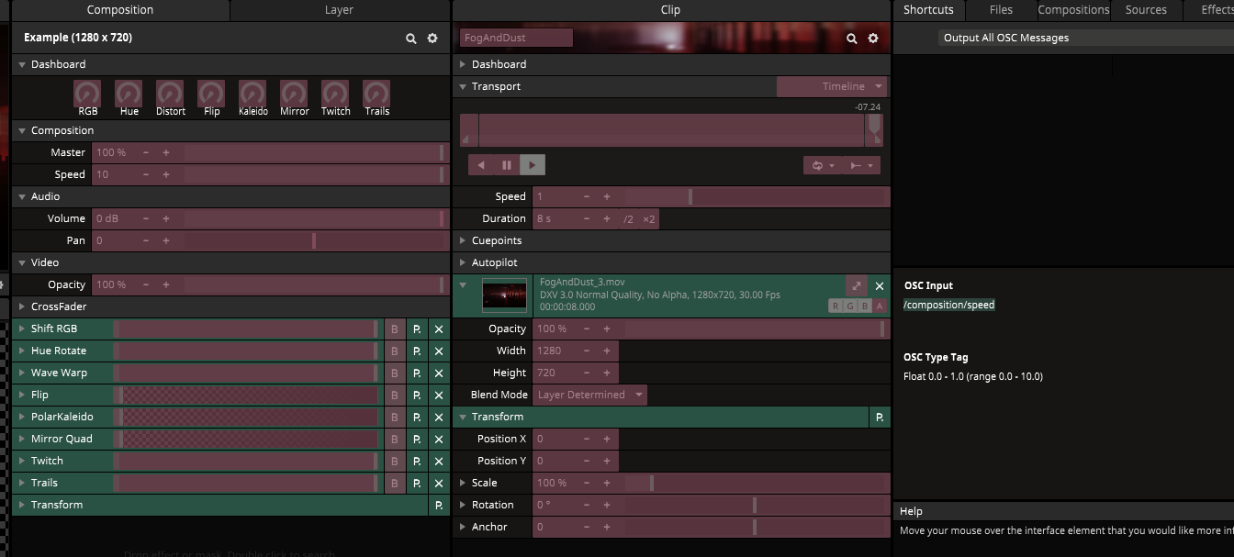Open the Files tab
The width and height of the screenshot is (1234, 557).
[x=1001, y=10]
